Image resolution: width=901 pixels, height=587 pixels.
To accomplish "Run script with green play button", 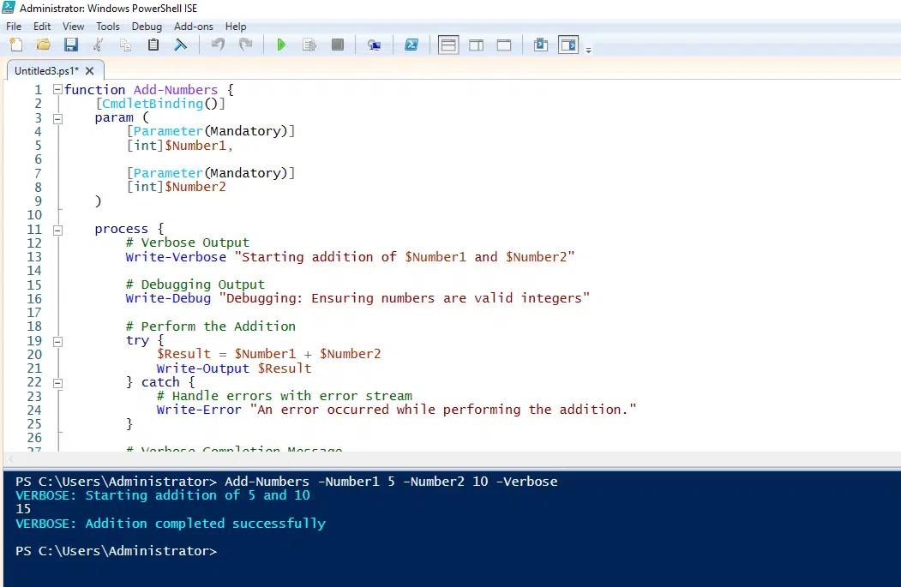I will [x=281, y=45].
